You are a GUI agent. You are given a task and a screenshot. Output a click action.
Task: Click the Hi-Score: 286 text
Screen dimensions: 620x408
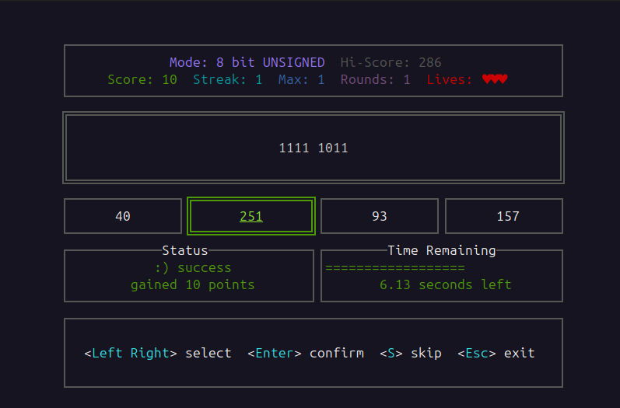391,62
